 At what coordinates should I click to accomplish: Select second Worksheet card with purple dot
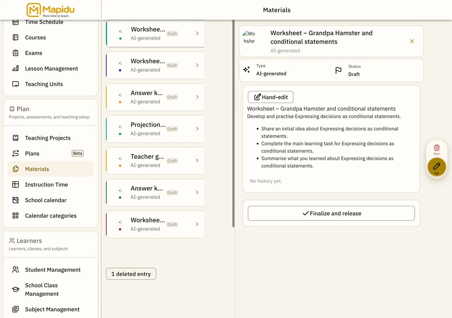click(155, 65)
